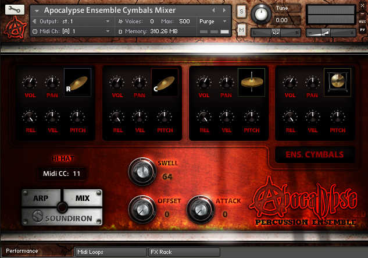Image resolution: width=368 pixels, height=258 pixels.
Task: Toggle the Mute M button
Action: pos(241,30)
